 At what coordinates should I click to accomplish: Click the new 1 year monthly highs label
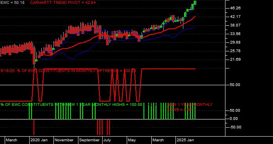71,105
